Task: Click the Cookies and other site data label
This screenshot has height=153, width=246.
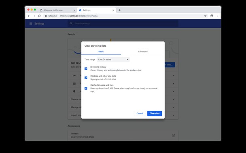Action: coord(103,76)
